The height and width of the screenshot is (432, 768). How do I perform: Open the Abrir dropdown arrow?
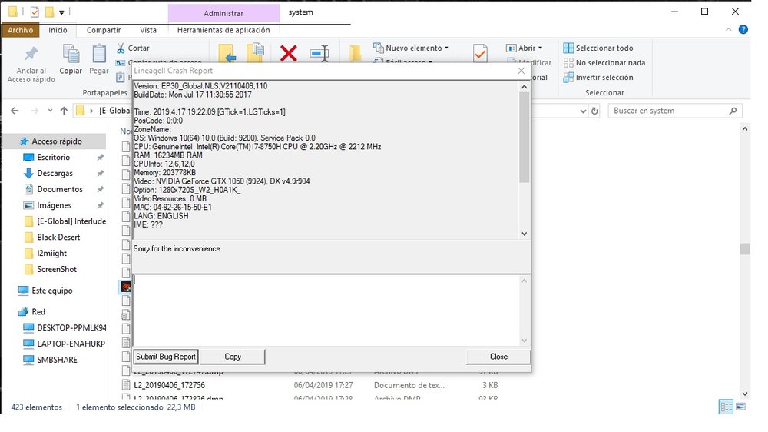click(x=540, y=48)
